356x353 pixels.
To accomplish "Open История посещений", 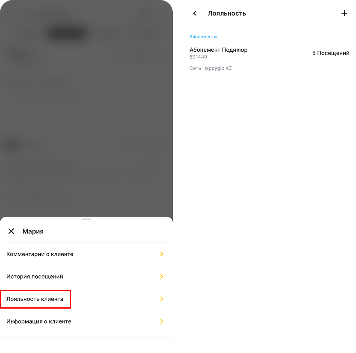I will coord(86,277).
